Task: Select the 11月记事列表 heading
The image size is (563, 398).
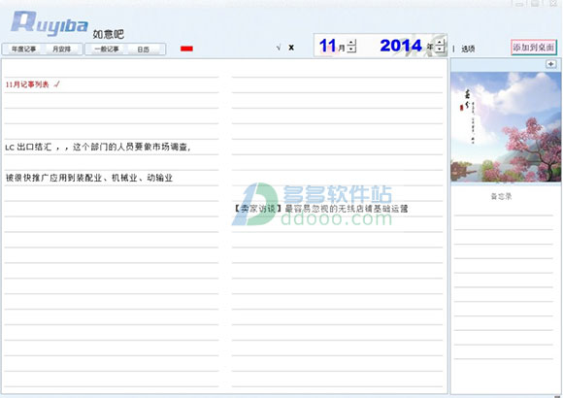Action: tap(27, 84)
